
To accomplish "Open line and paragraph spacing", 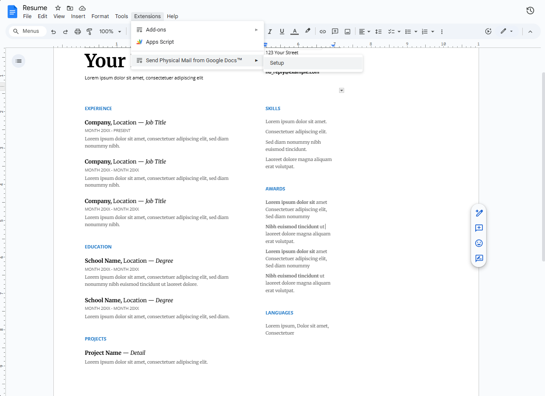I will coord(379,32).
